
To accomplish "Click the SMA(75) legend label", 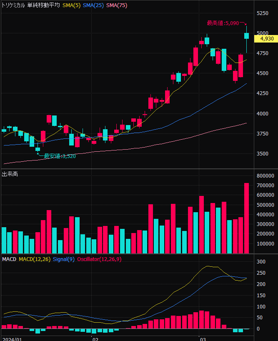I will pos(117,5).
